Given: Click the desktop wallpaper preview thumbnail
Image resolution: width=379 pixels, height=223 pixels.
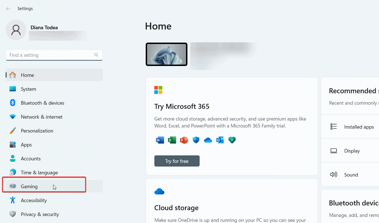Looking at the screenshot, I should pos(167,54).
